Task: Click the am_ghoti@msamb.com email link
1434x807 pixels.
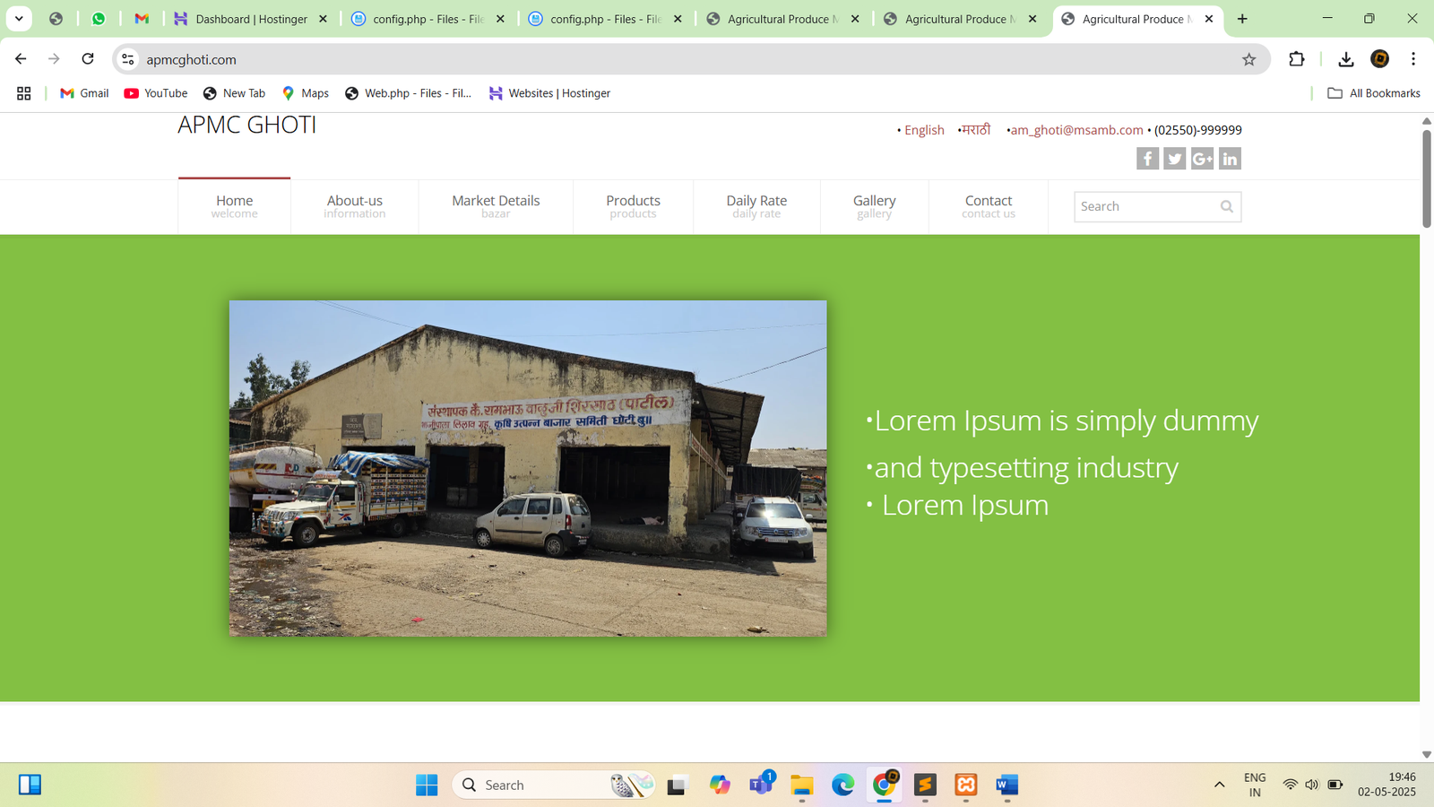Action: [1076, 130]
